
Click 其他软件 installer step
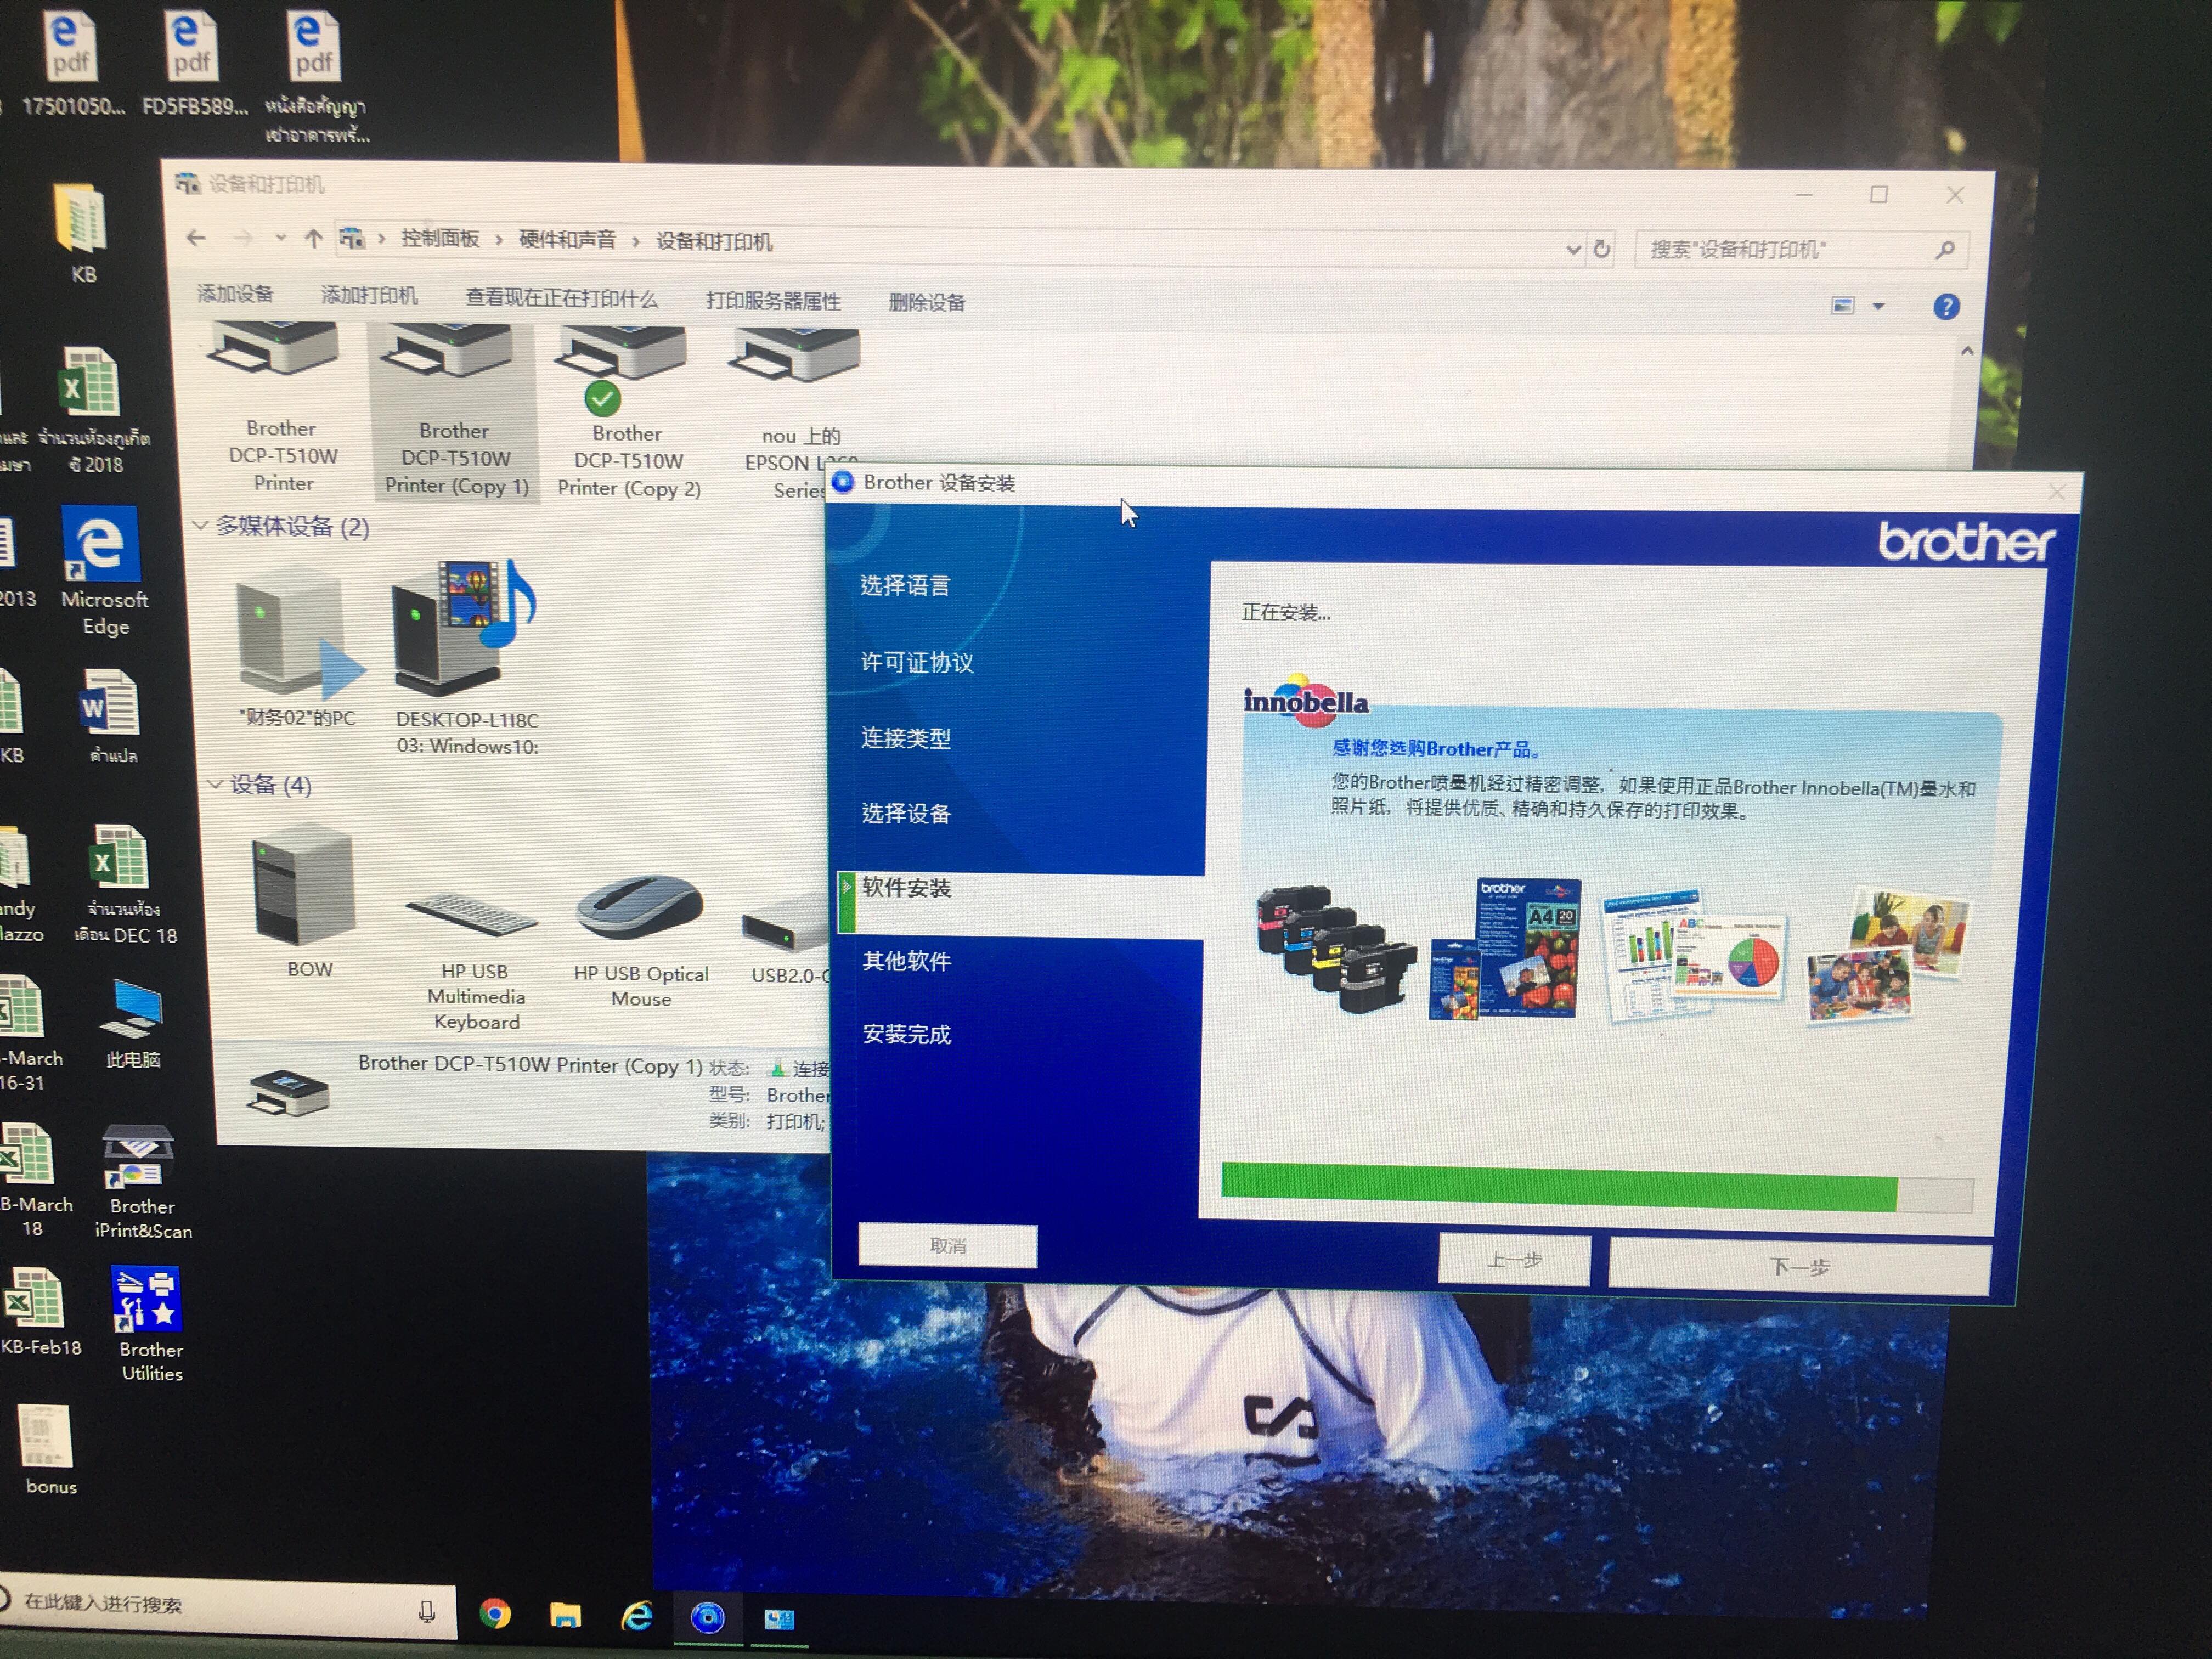click(907, 961)
